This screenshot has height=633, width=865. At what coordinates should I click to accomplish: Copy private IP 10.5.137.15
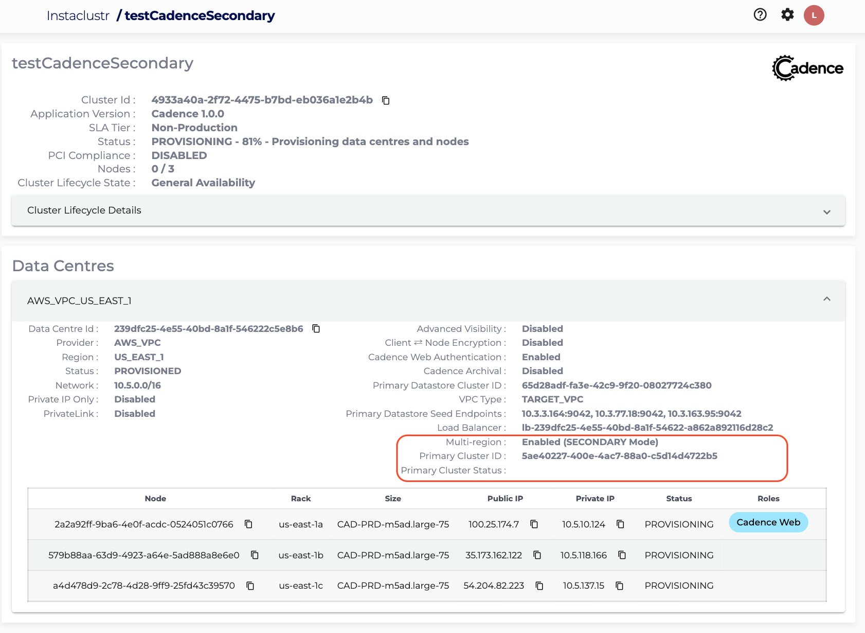point(620,586)
